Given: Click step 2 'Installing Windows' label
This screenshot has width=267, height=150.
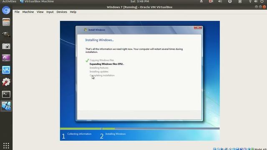Looking at the screenshot, I should pyautogui.click(x=116, y=134).
